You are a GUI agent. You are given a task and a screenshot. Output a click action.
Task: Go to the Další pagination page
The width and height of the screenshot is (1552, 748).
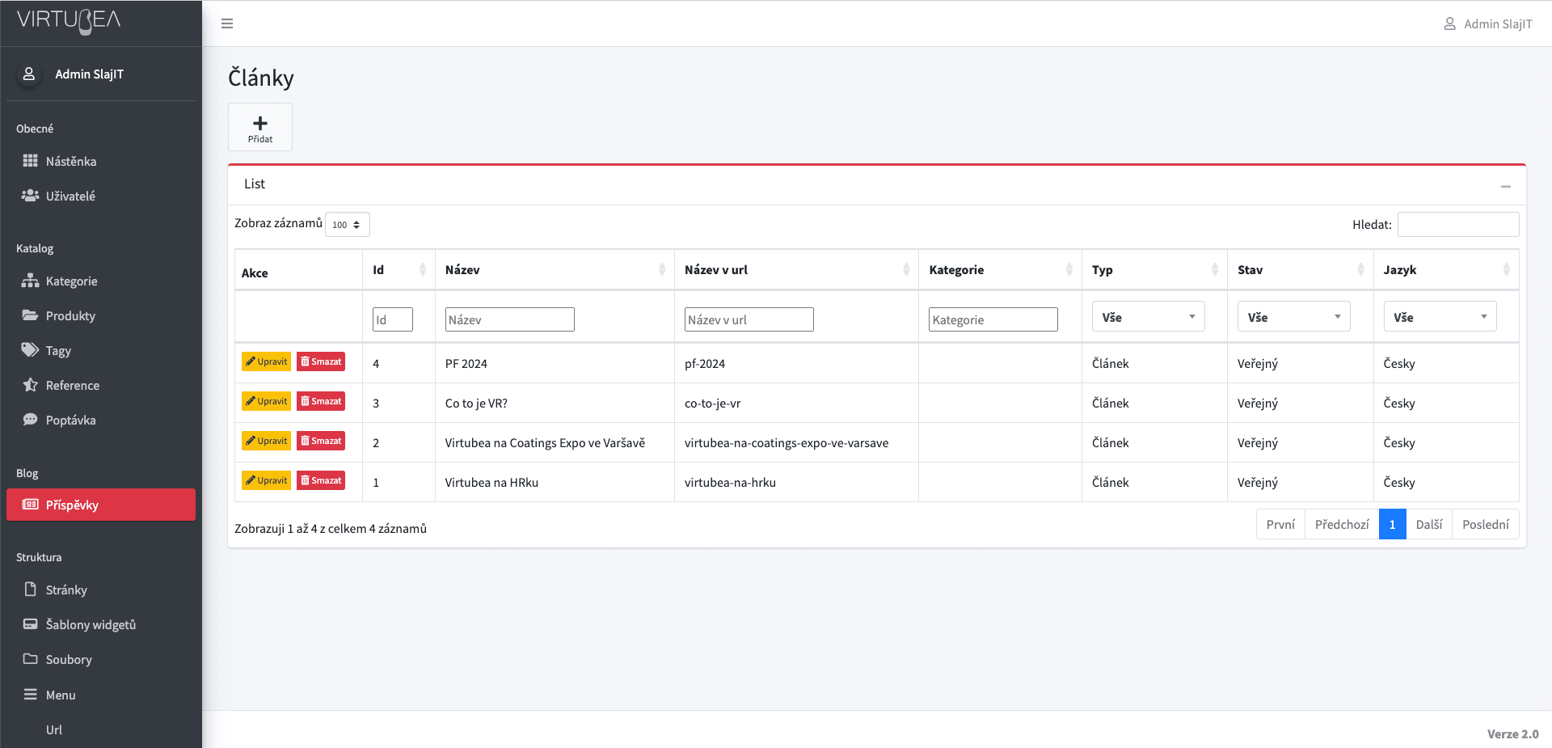tap(1428, 524)
